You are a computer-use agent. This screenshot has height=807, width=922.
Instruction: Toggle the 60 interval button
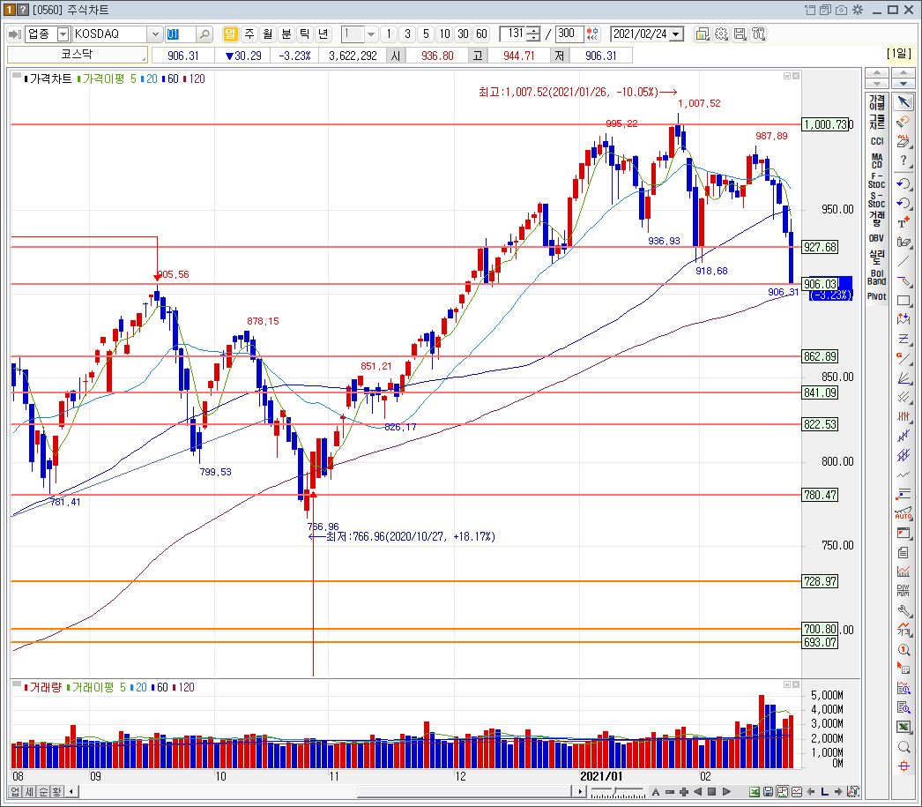pos(481,34)
